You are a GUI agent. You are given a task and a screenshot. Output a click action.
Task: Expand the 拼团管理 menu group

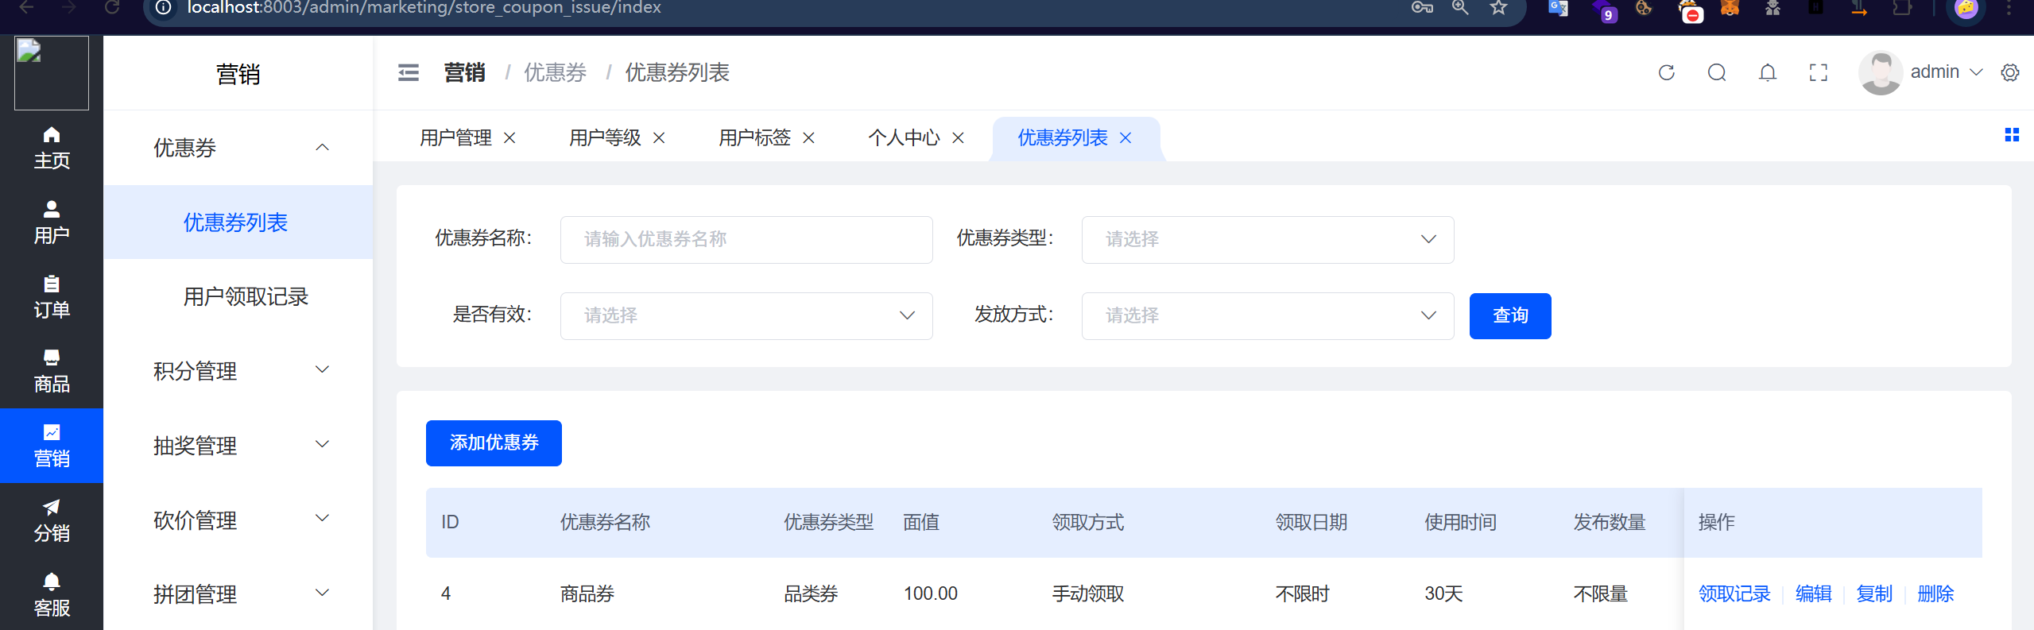(x=238, y=594)
